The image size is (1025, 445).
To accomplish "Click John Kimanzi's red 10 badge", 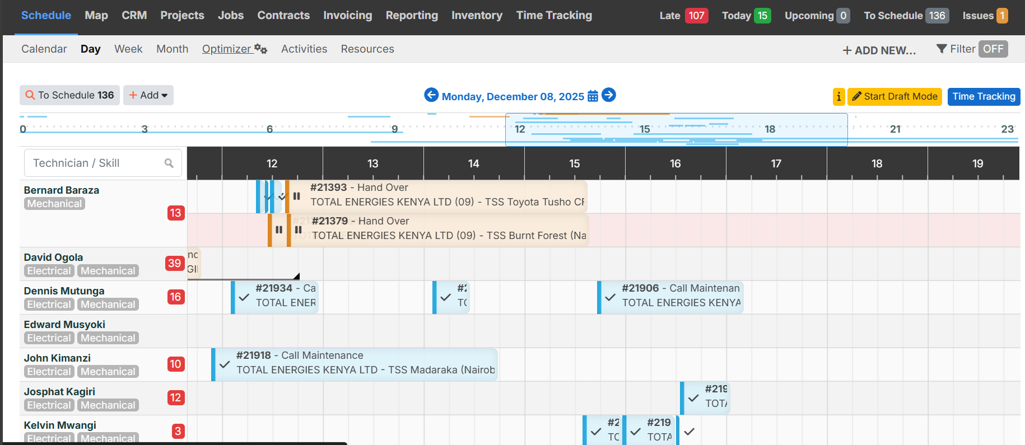I will click(175, 364).
